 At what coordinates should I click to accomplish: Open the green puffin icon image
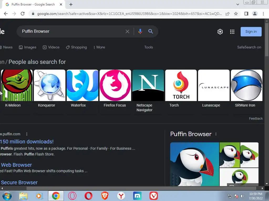(x=230, y=155)
